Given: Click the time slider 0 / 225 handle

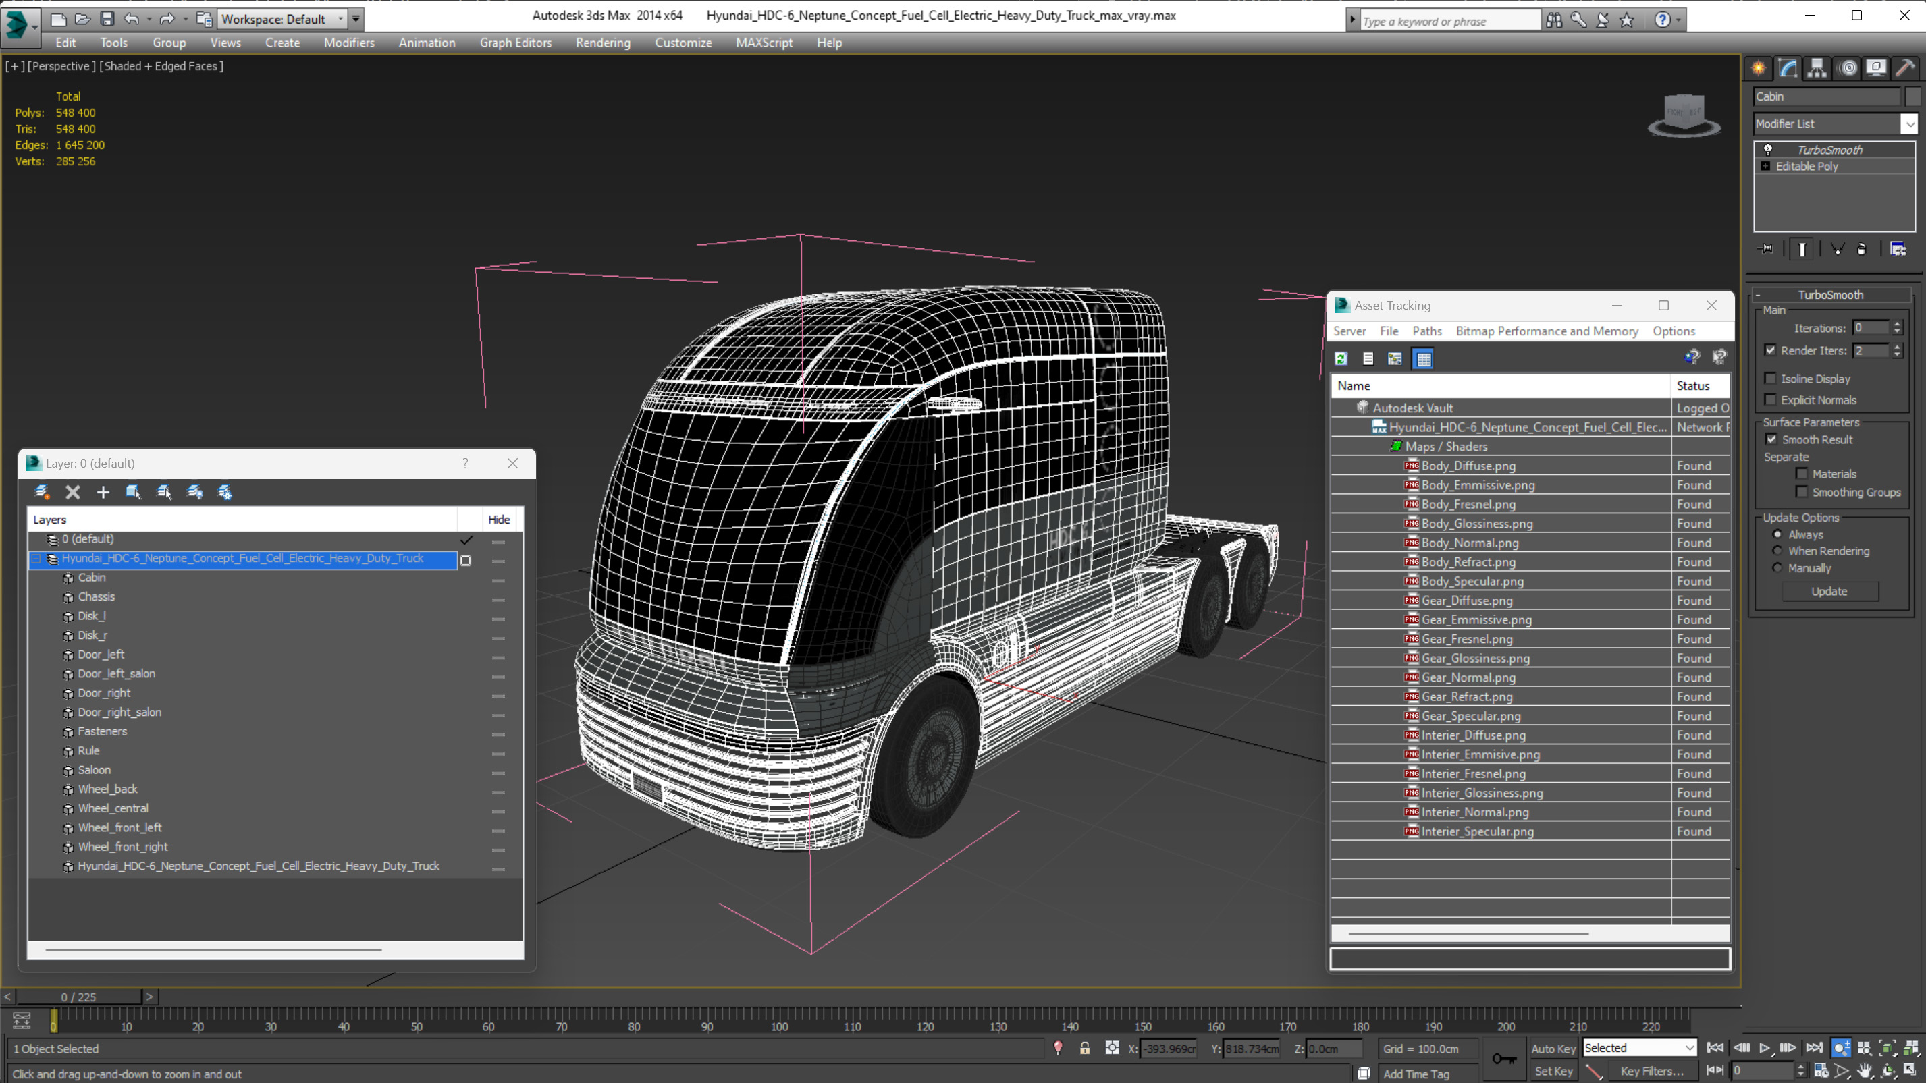Looking at the screenshot, I should pos(78,997).
